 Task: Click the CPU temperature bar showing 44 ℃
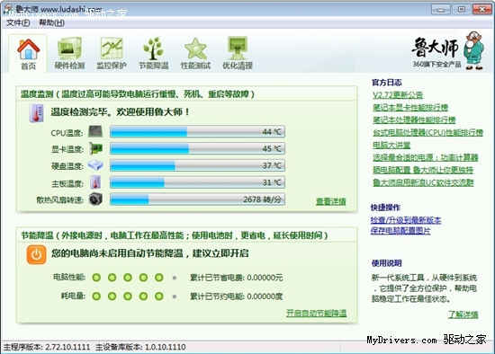[197, 131]
